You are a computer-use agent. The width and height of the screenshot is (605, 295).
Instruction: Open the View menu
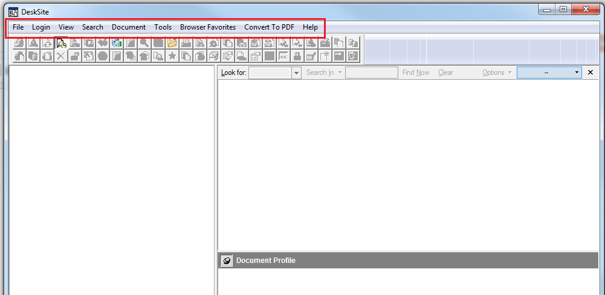[66, 27]
